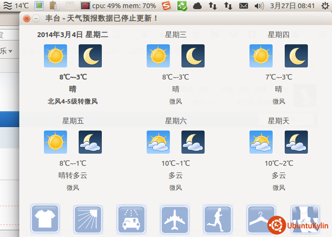Open the 14℃ weather indicator in panel
Screen dimensions: 332x237
click(x=16, y=6)
